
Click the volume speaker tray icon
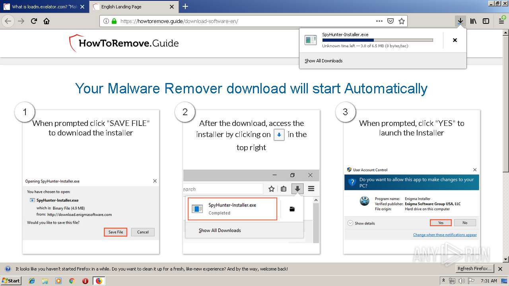461,281
